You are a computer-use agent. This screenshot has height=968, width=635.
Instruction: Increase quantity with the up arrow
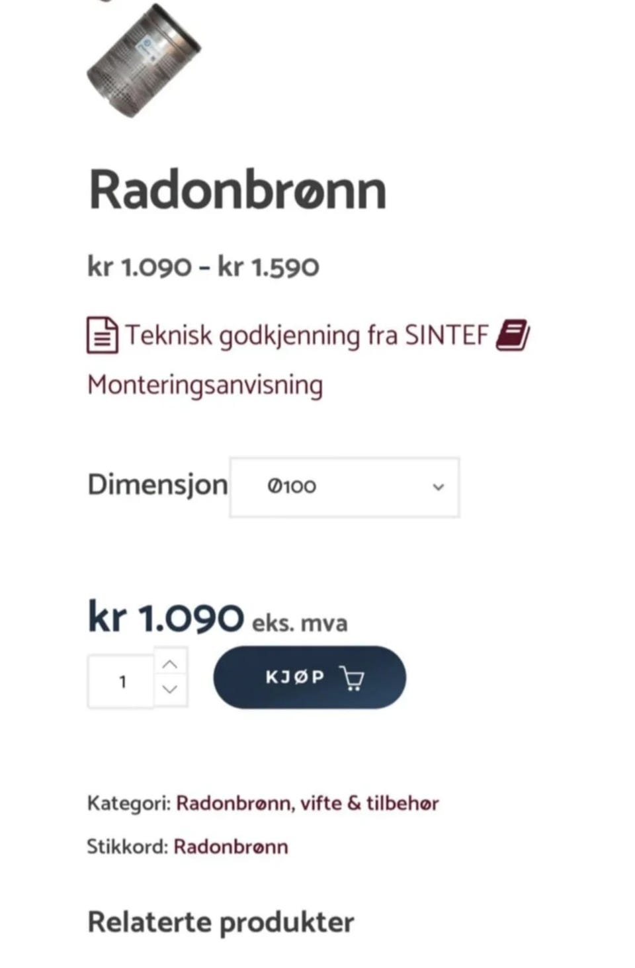pos(170,664)
